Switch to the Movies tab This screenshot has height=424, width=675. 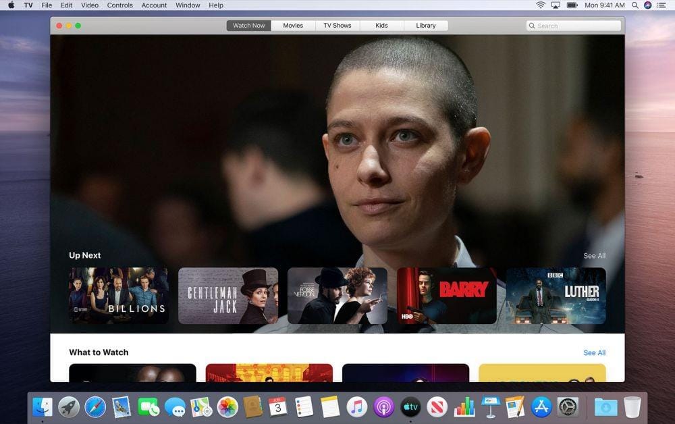(x=292, y=25)
